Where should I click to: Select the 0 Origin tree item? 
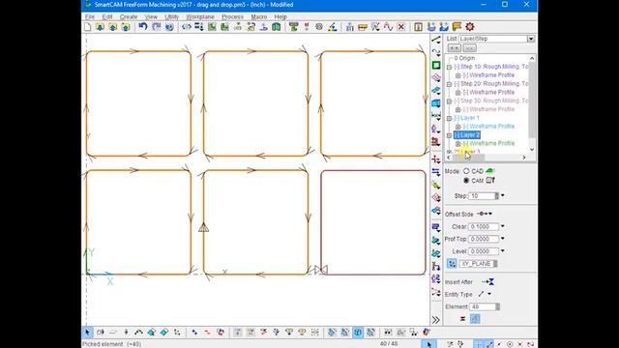464,58
